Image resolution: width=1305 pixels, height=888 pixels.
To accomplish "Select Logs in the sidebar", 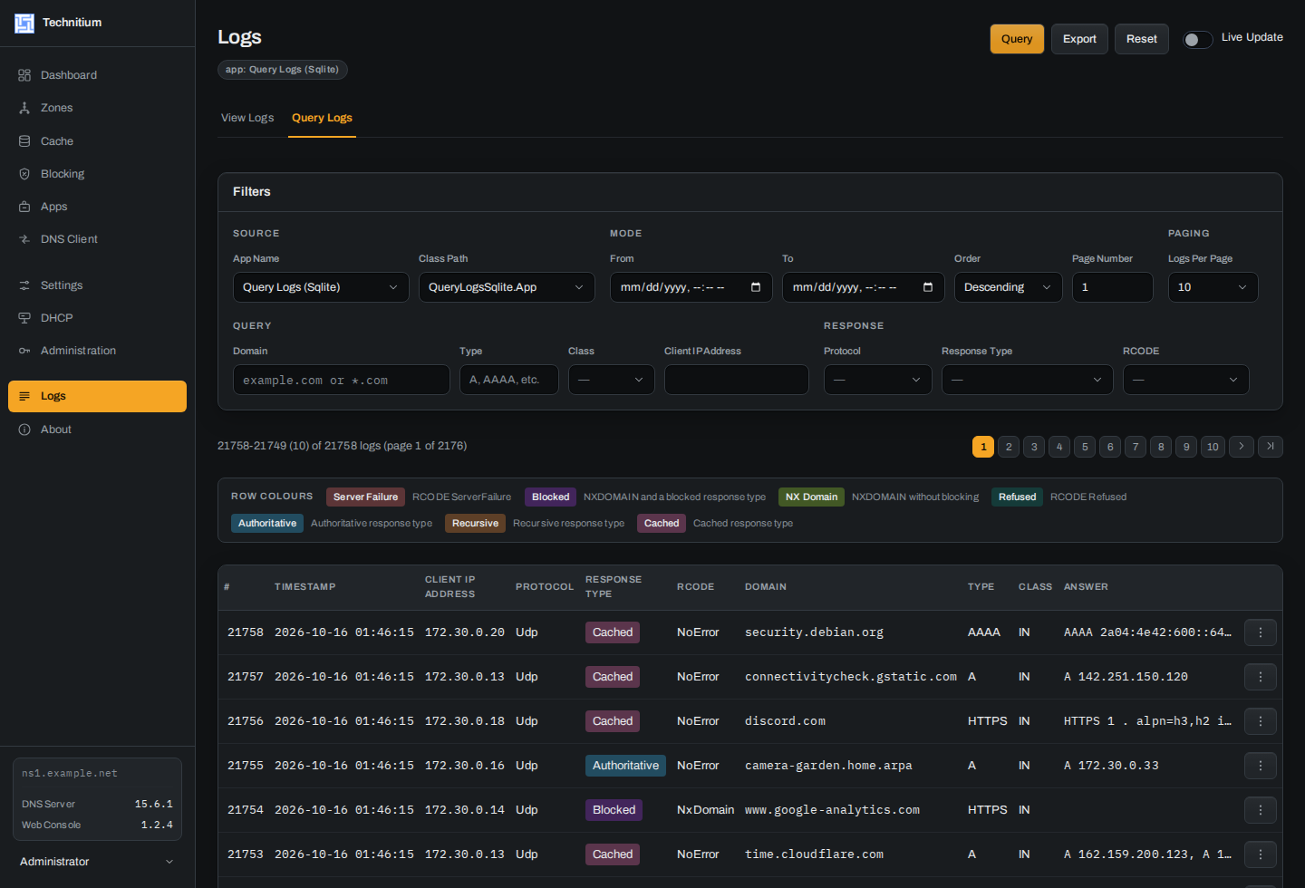I will (97, 396).
